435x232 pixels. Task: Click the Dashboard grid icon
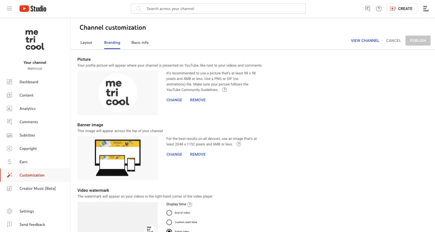pyautogui.click(x=9, y=82)
